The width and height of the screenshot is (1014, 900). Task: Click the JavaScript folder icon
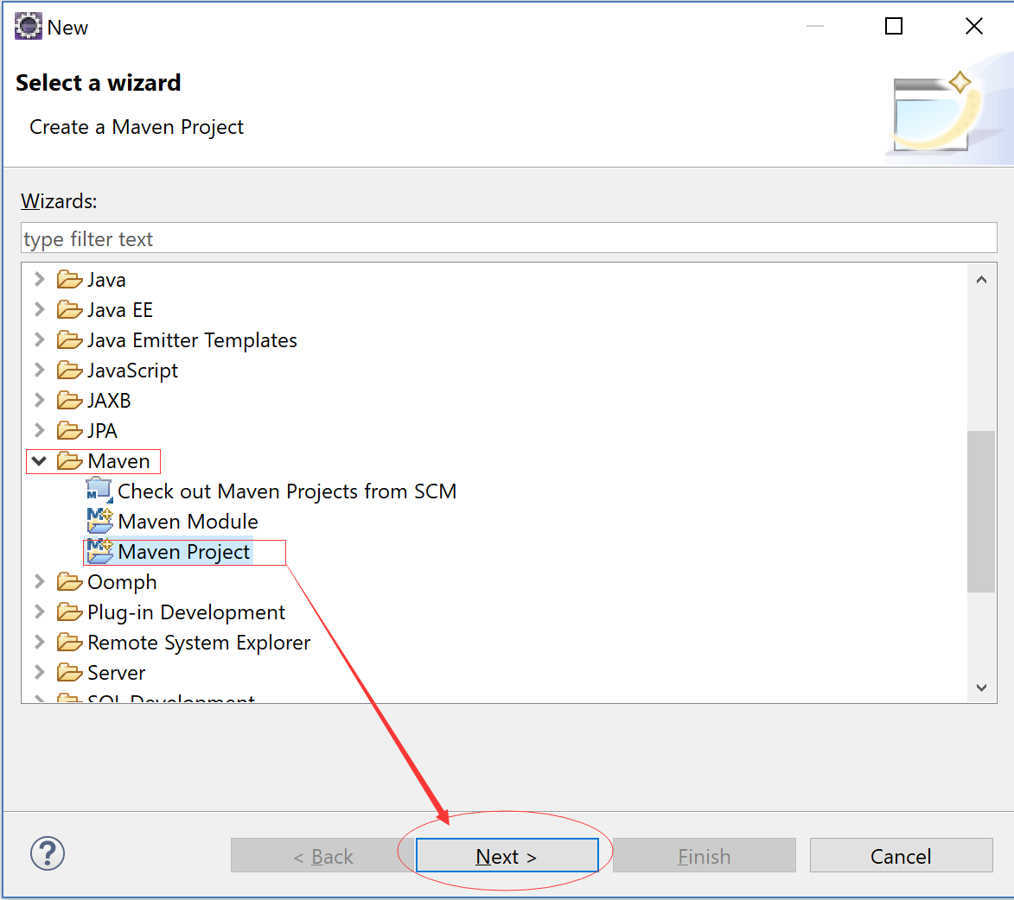pos(69,371)
